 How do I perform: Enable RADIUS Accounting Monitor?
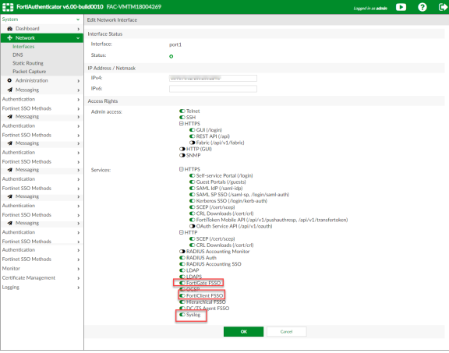click(x=182, y=252)
